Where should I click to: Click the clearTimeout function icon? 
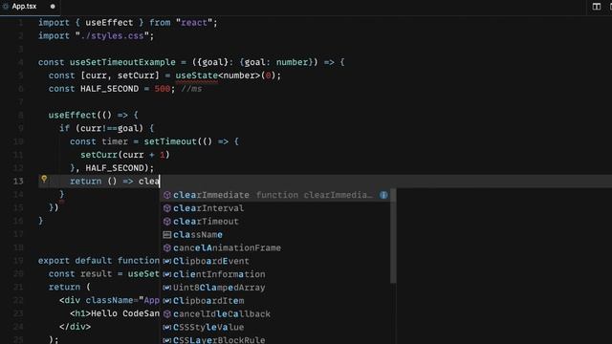[x=167, y=222]
